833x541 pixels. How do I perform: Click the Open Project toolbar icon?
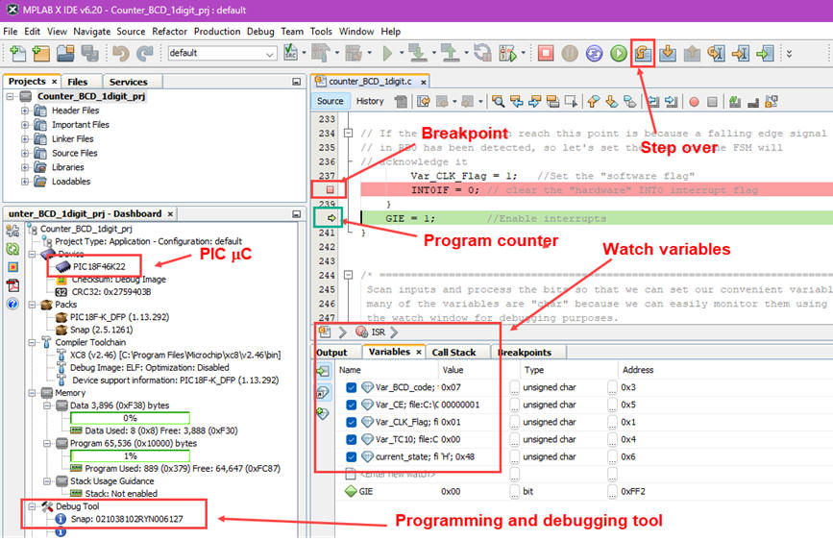tap(65, 53)
